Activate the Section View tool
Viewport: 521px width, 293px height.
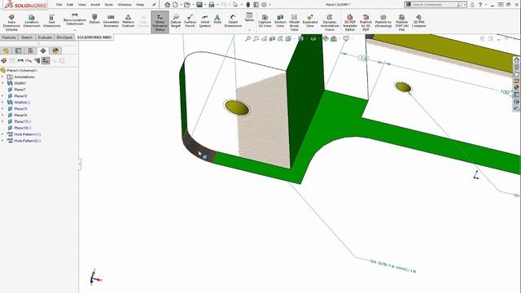pyautogui.click(x=280, y=21)
